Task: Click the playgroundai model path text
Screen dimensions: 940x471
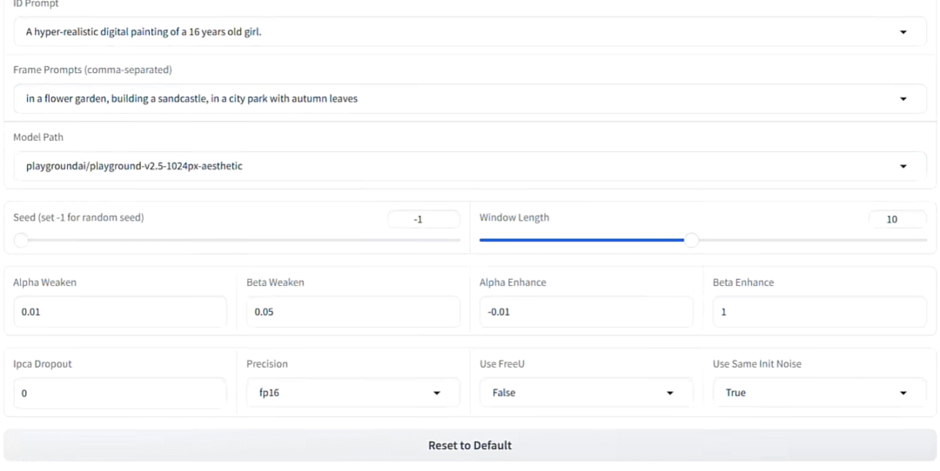Action: 134,166
